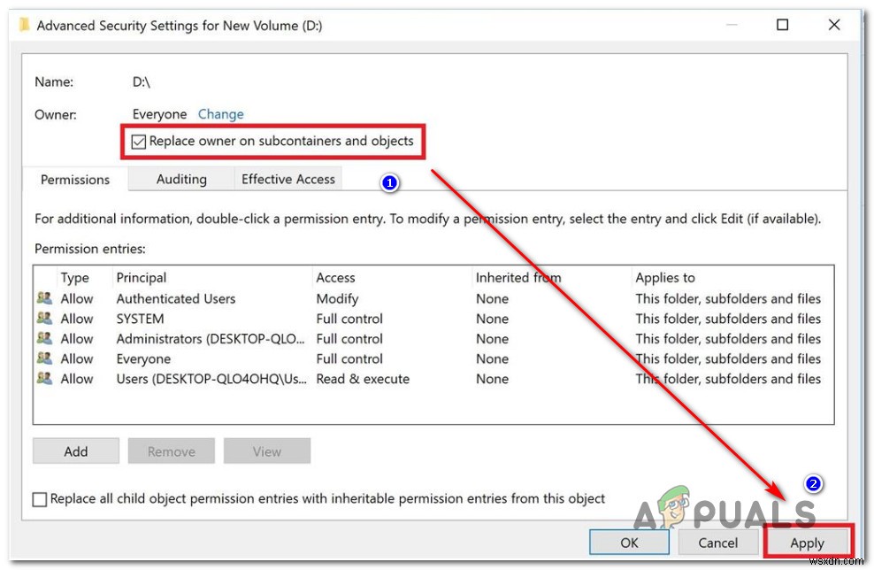Confirm changes with the OK button
Viewport: 874px width, 570px height.
click(629, 543)
